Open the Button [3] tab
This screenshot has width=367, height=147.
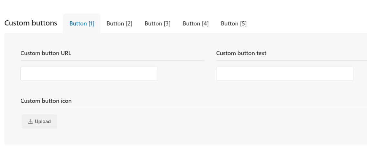[158, 24]
